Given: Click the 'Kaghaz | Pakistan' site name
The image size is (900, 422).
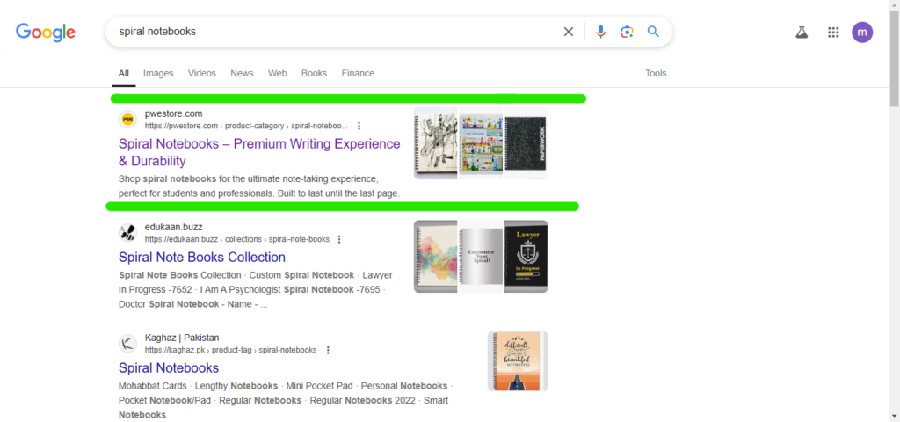Looking at the screenshot, I should click(182, 338).
